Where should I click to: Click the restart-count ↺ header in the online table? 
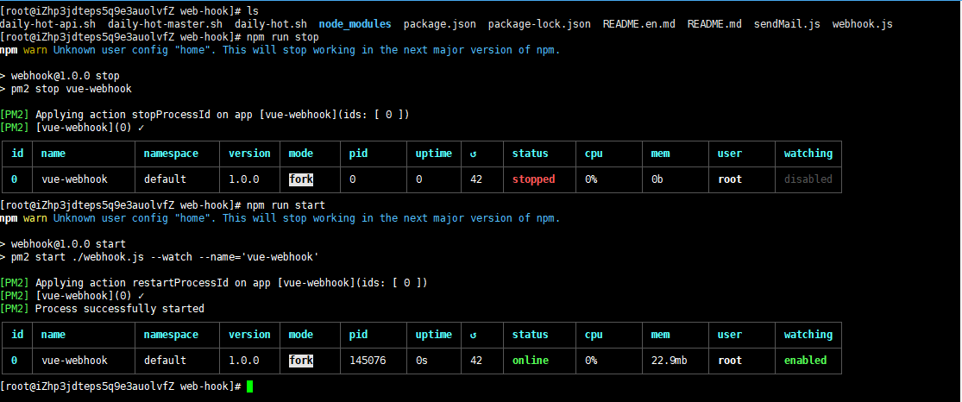click(473, 335)
